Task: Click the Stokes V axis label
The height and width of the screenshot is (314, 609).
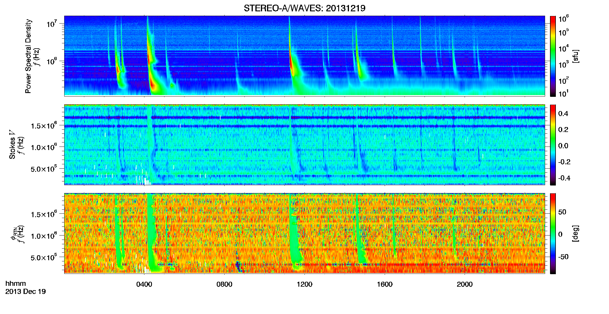Action: [12, 145]
